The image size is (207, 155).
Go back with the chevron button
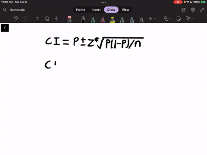5,28
